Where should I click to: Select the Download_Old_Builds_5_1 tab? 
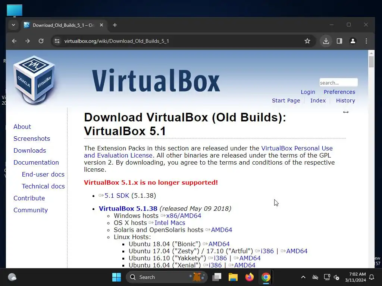(63, 25)
